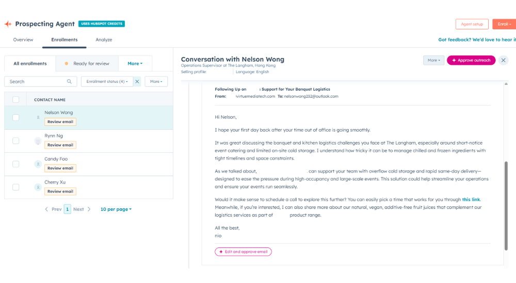Click Cherry Xu's contact avatar icon

(x=38, y=187)
